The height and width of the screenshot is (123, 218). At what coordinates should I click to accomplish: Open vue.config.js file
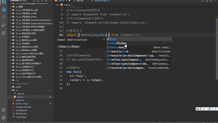click(x=21, y=117)
